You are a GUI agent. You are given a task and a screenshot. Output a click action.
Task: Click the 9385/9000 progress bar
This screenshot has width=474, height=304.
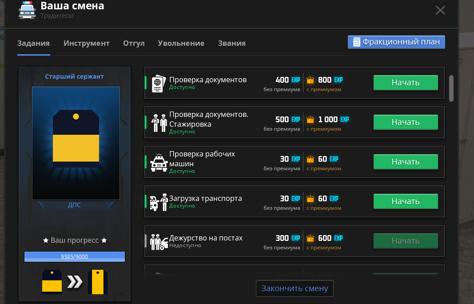[74, 256]
